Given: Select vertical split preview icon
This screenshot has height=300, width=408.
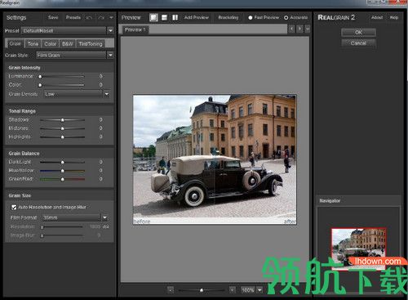Looking at the screenshot, I should click(175, 17).
